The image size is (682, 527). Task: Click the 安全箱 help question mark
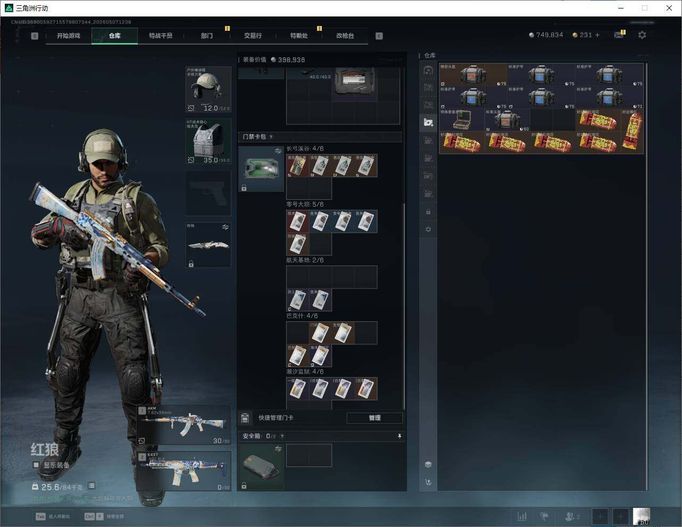tap(282, 436)
